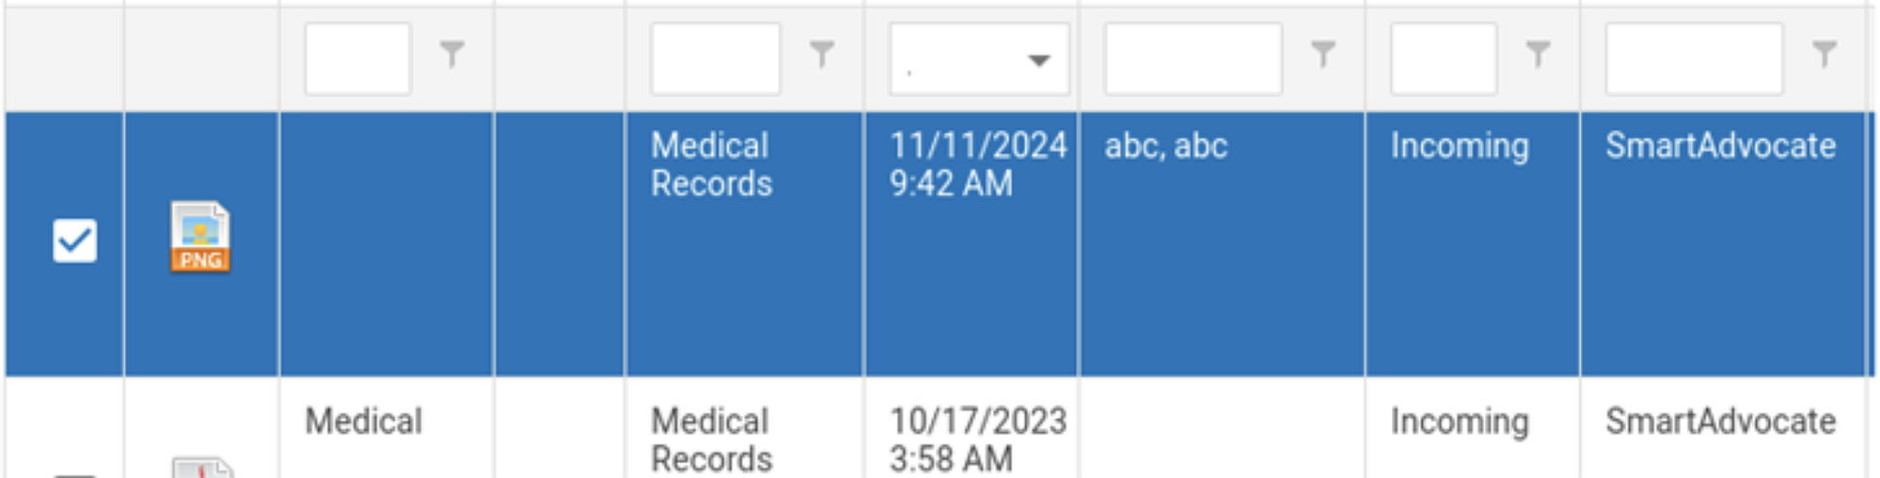Click 'Medical' category cell in second row

(364, 422)
